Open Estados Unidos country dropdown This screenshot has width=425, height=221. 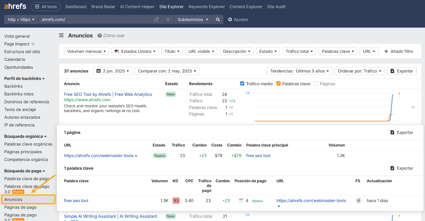[x=135, y=51]
